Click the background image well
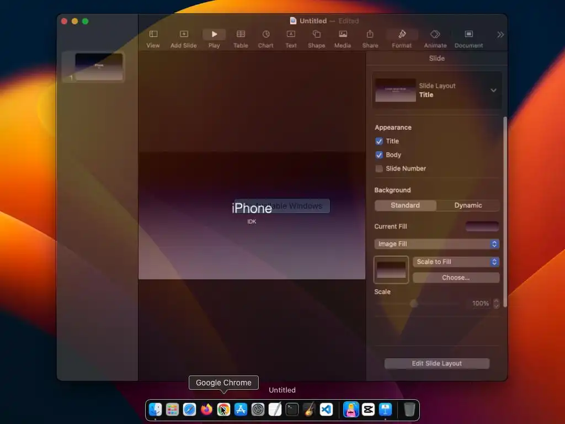Image resolution: width=565 pixels, height=424 pixels. coord(391,269)
